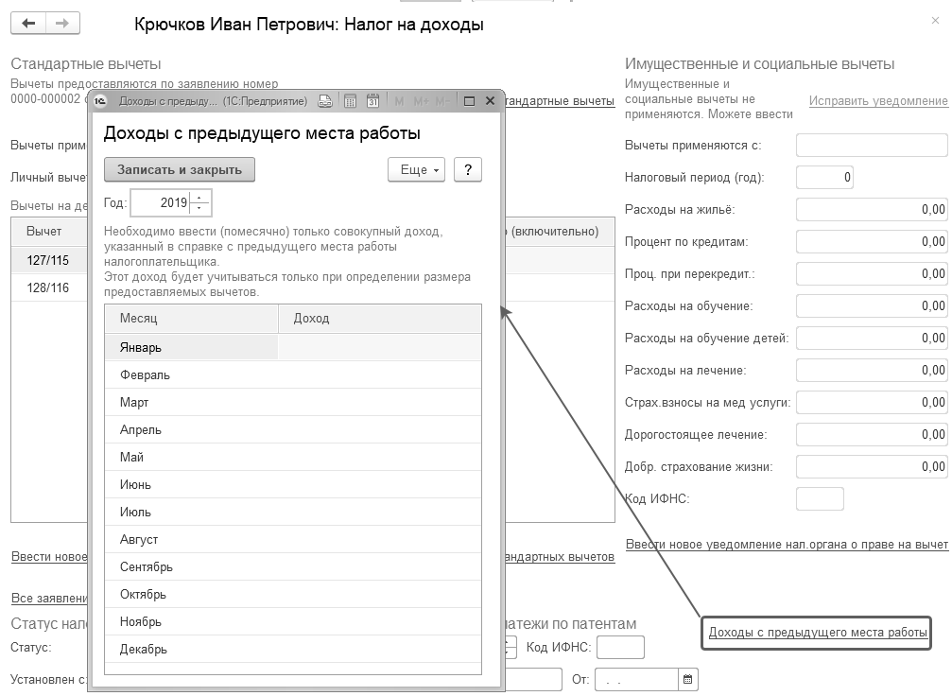Click Записать и закрыть button
Image resolution: width=952 pixels, height=696 pixels.
[x=180, y=170]
